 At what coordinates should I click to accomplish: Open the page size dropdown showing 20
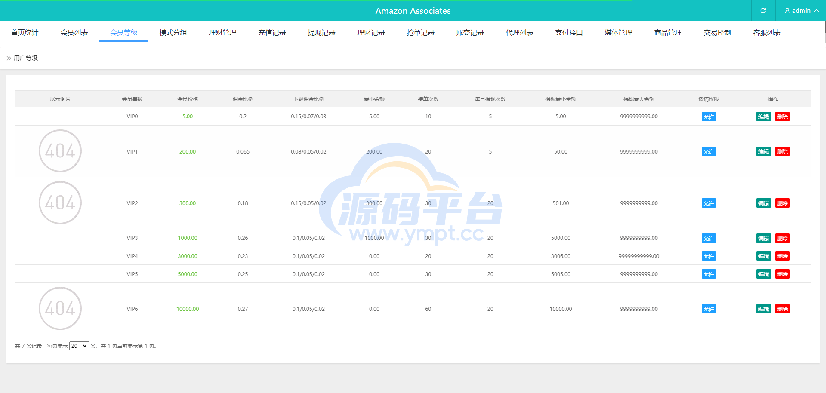pos(79,346)
